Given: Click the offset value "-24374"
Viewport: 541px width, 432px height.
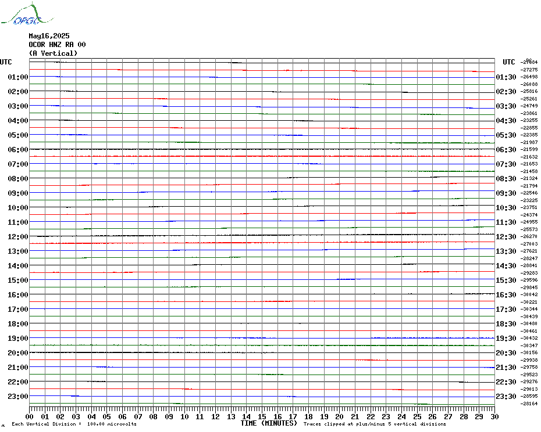Looking at the screenshot, I should coord(529,215).
